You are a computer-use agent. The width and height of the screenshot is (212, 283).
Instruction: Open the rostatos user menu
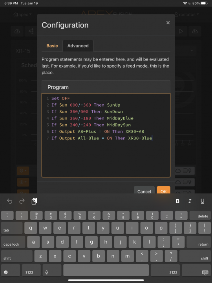coord(186,15)
